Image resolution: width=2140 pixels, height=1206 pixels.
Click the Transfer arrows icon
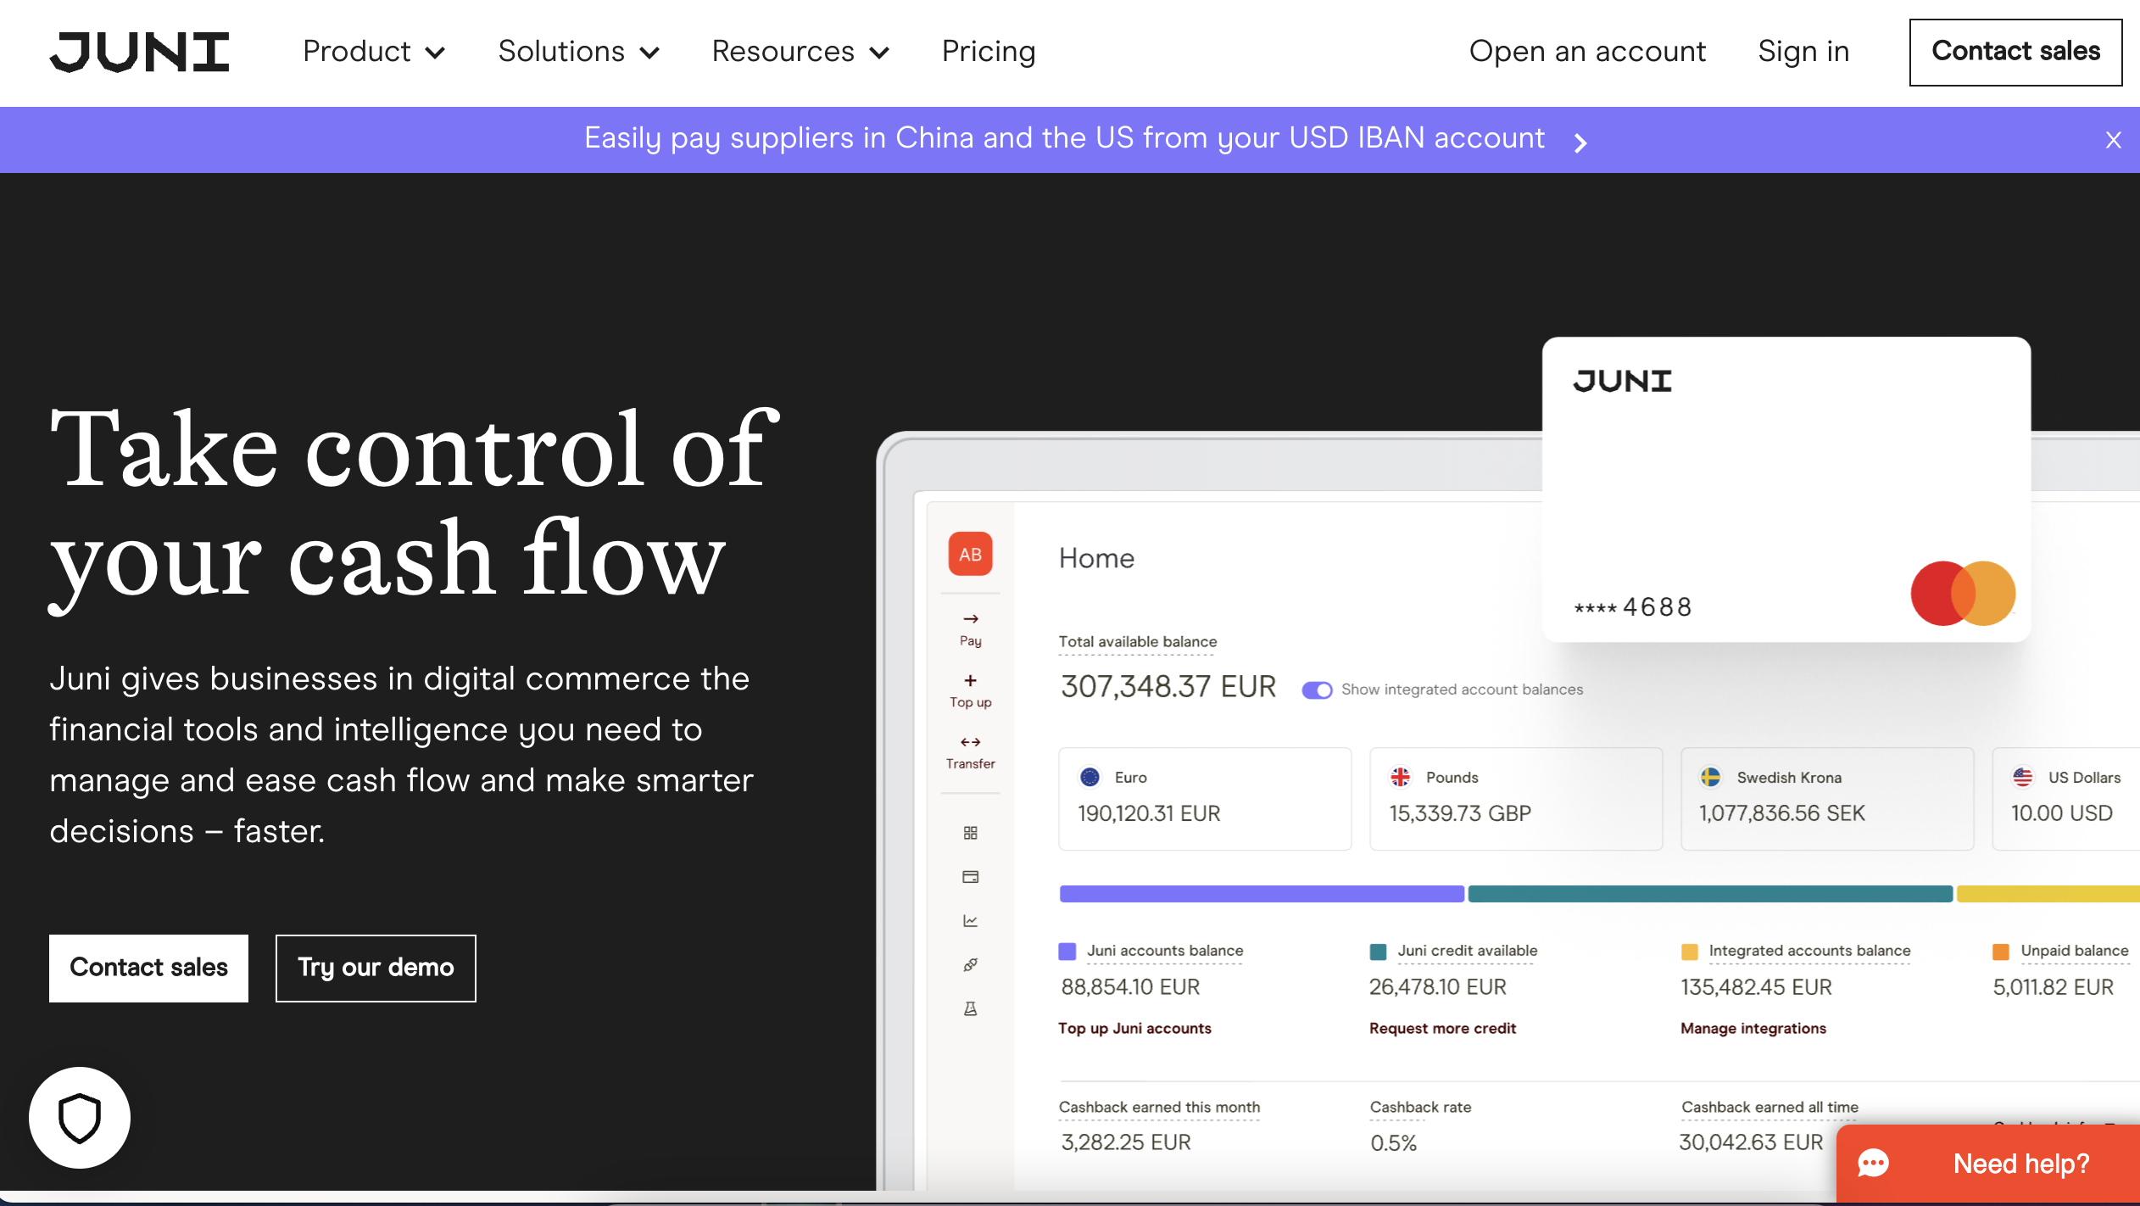tap(970, 742)
